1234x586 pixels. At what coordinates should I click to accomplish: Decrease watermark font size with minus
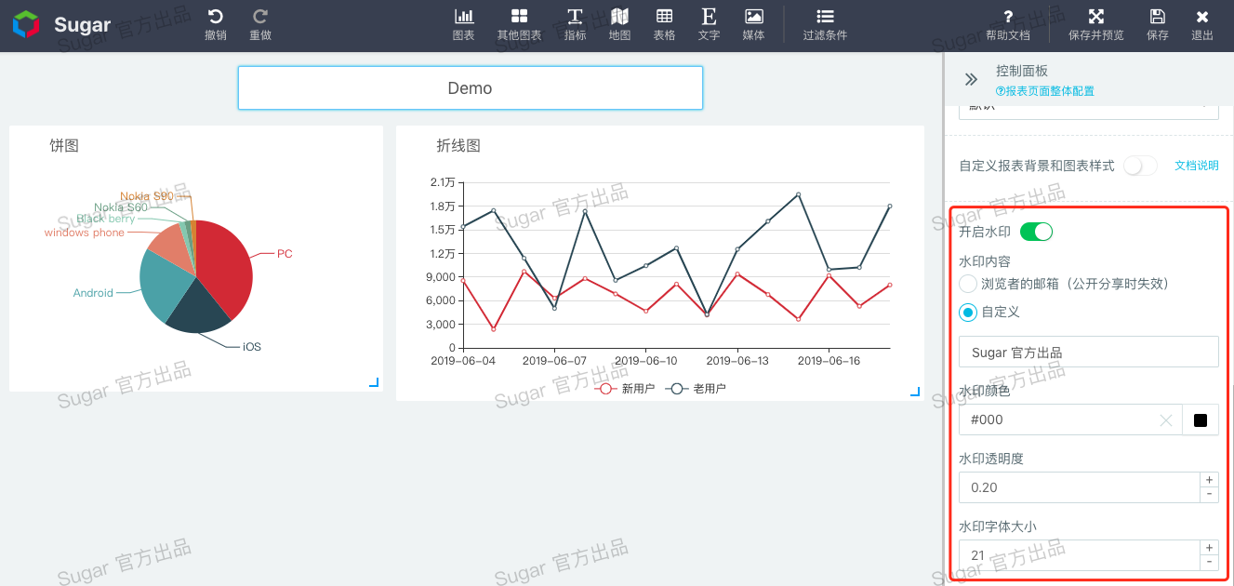click(x=1209, y=563)
